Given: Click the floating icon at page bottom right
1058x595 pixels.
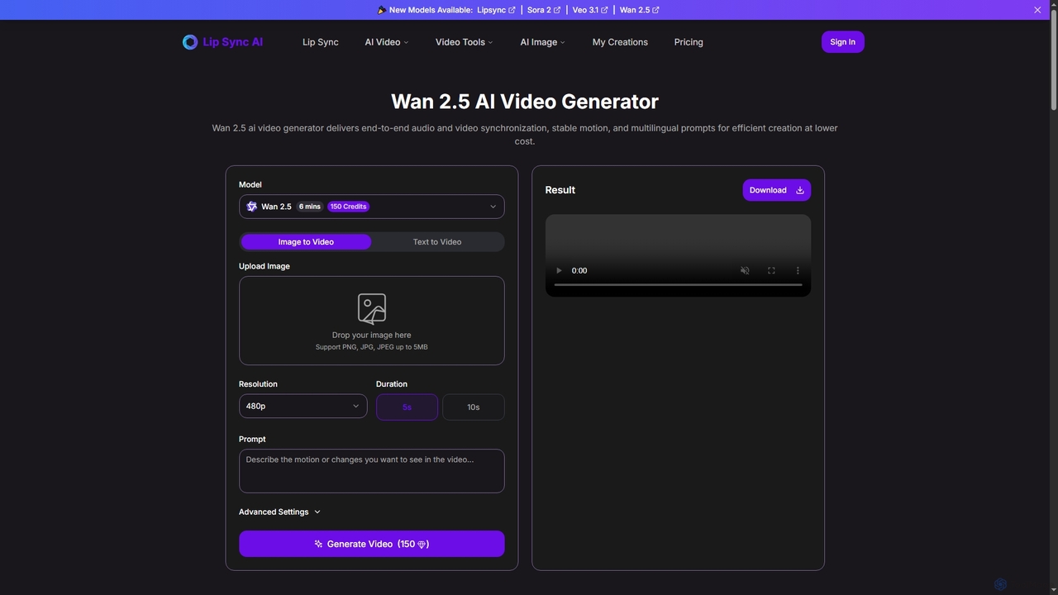Looking at the screenshot, I should point(1000,584).
